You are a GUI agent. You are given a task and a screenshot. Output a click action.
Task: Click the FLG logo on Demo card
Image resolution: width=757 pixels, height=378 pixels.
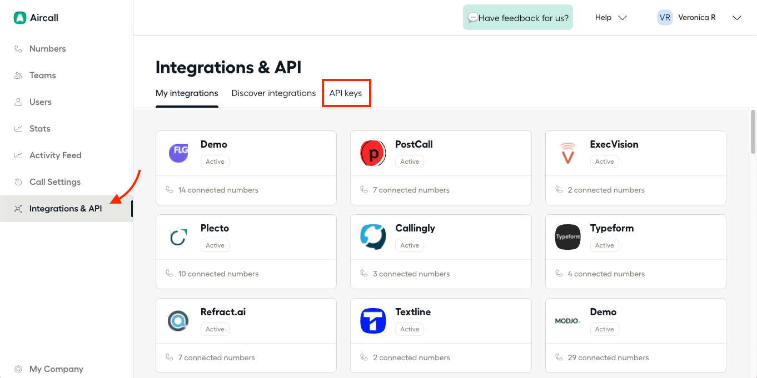(178, 153)
